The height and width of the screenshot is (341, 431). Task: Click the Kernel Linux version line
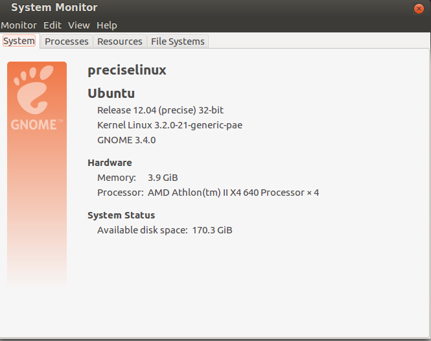[x=170, y=125]
